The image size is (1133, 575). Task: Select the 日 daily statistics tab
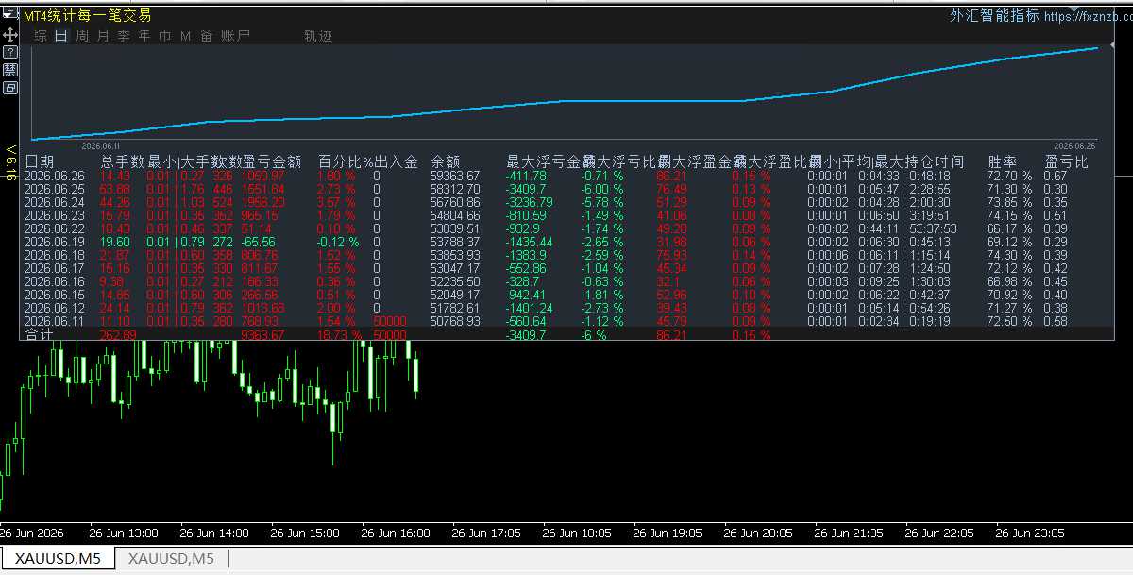click(x=61, y=36)
